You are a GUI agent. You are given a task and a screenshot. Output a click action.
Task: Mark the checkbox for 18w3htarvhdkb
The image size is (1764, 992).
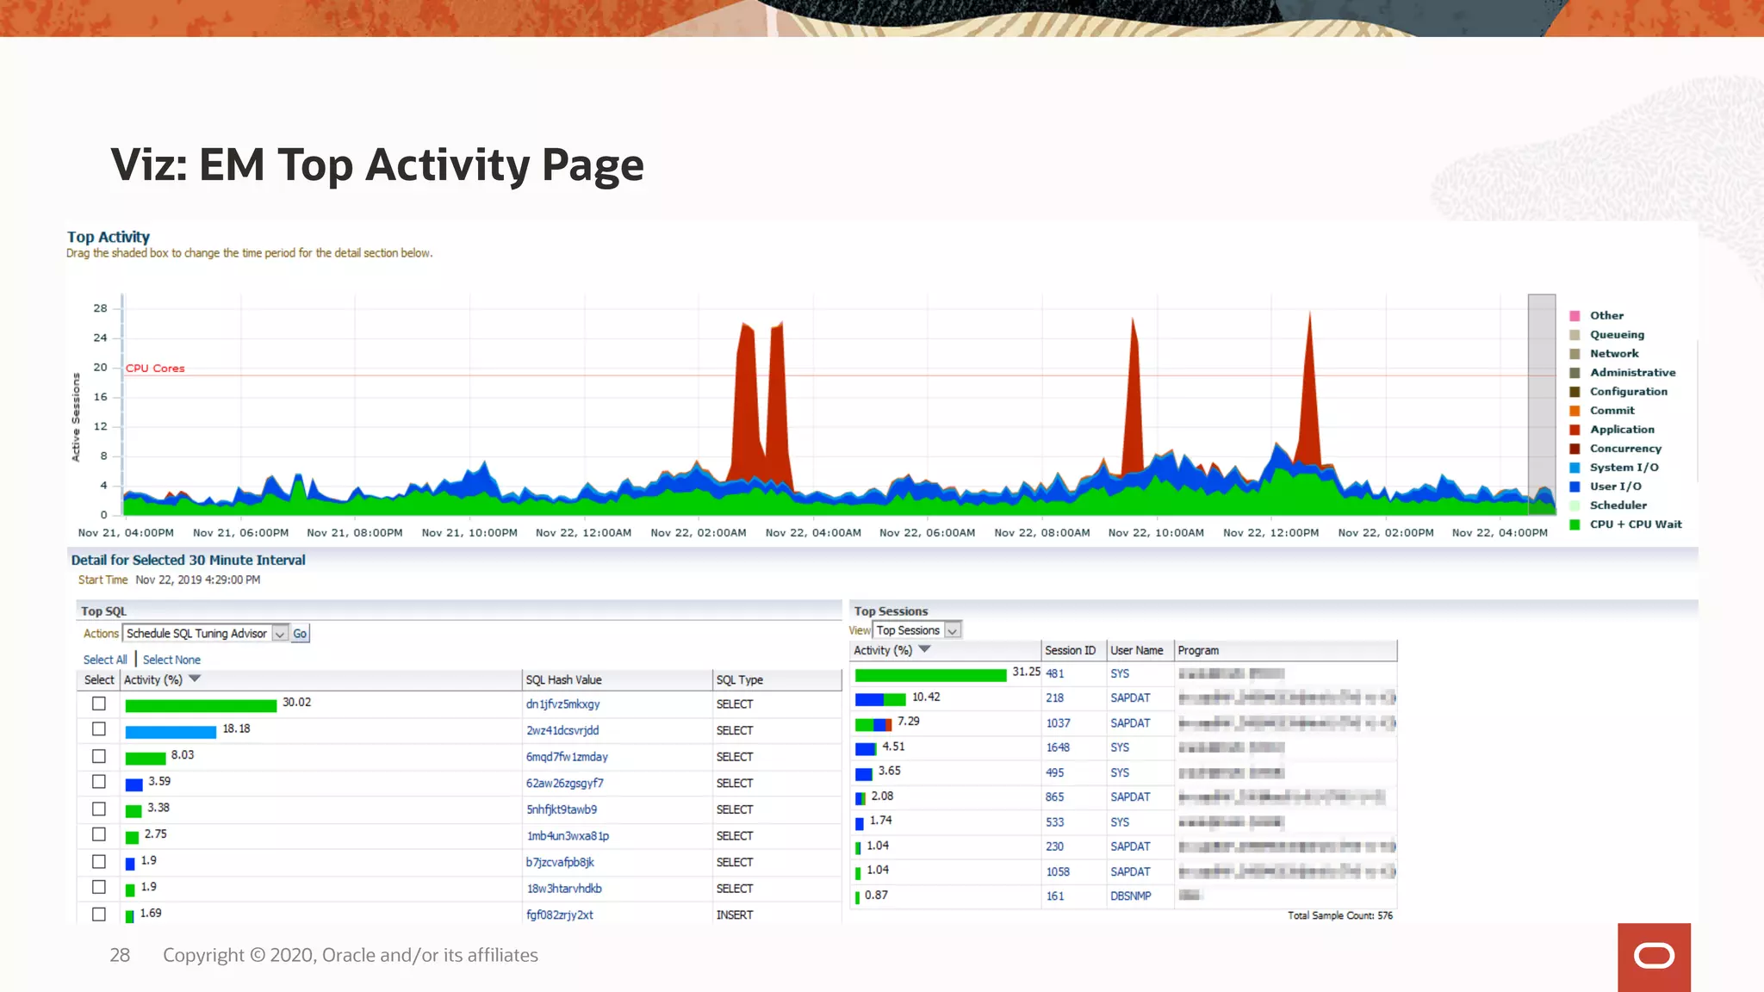[x=99, y=887]
